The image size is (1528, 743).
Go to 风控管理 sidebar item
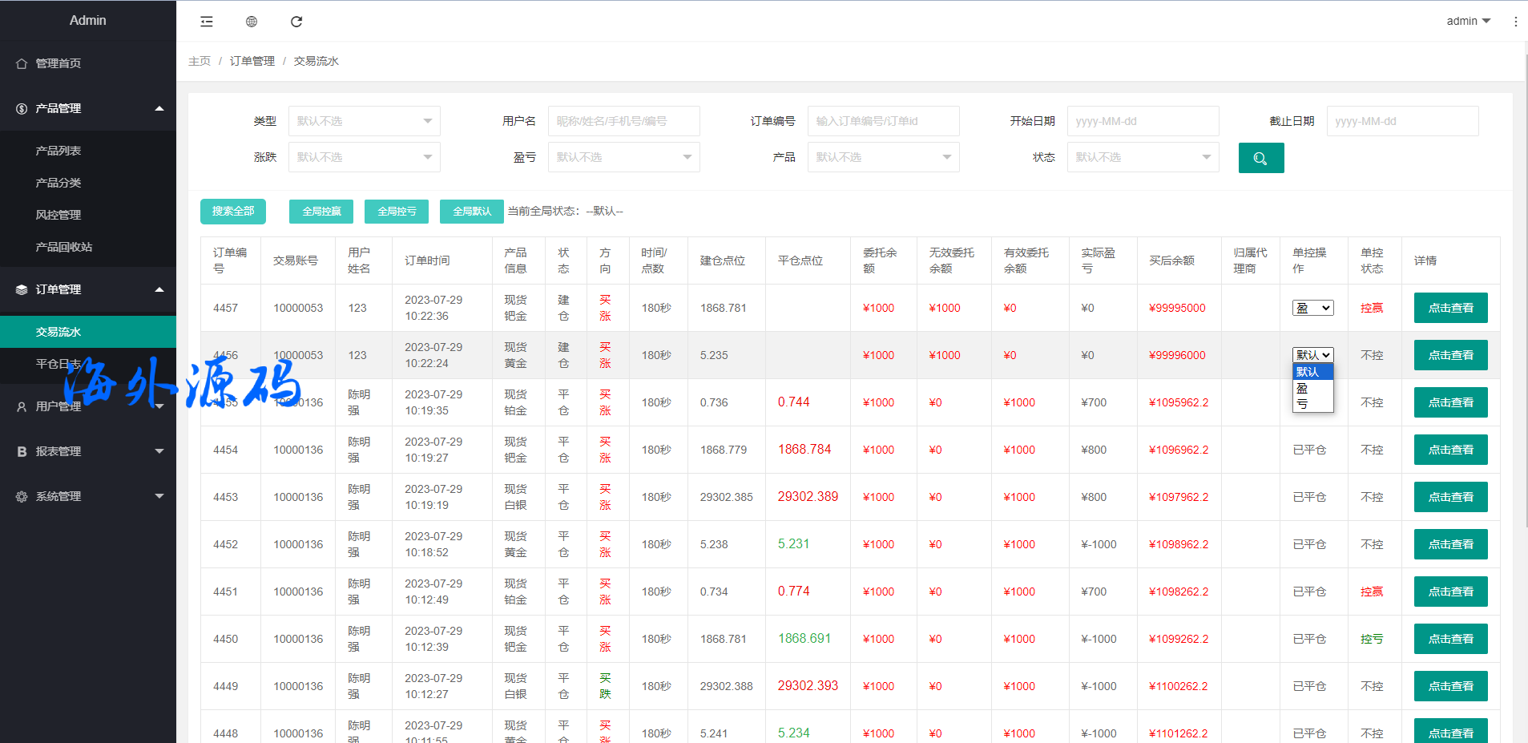pyautogui.click(x=58, y=215)
